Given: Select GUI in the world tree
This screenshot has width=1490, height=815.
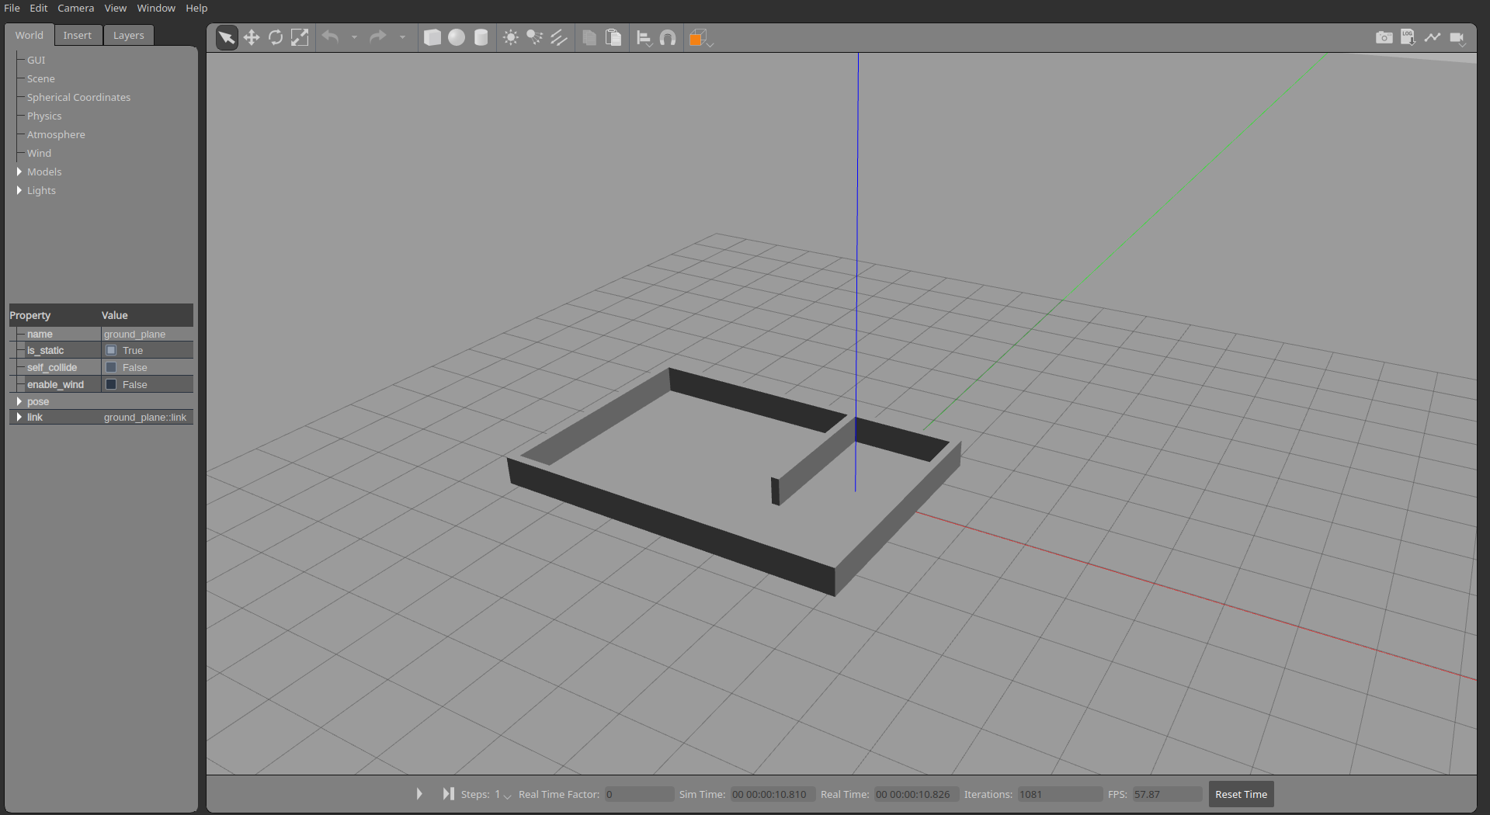Looking at the screenshot, I should [36, 60].
